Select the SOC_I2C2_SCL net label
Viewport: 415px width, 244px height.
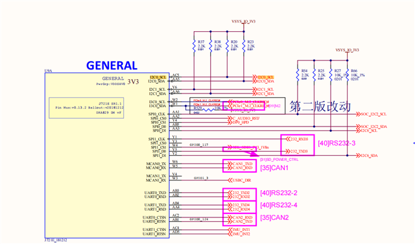coord(373,114)
